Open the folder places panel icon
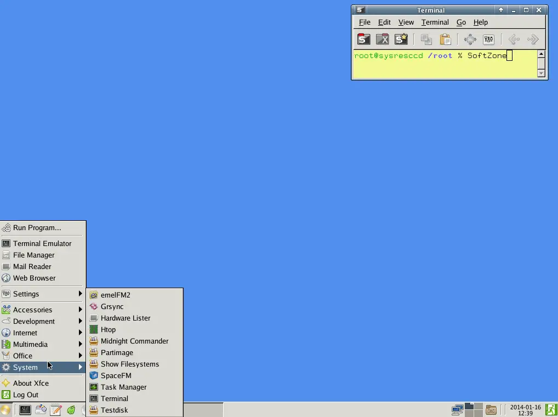This screenshot has width=558, height=417. (491, 410)
